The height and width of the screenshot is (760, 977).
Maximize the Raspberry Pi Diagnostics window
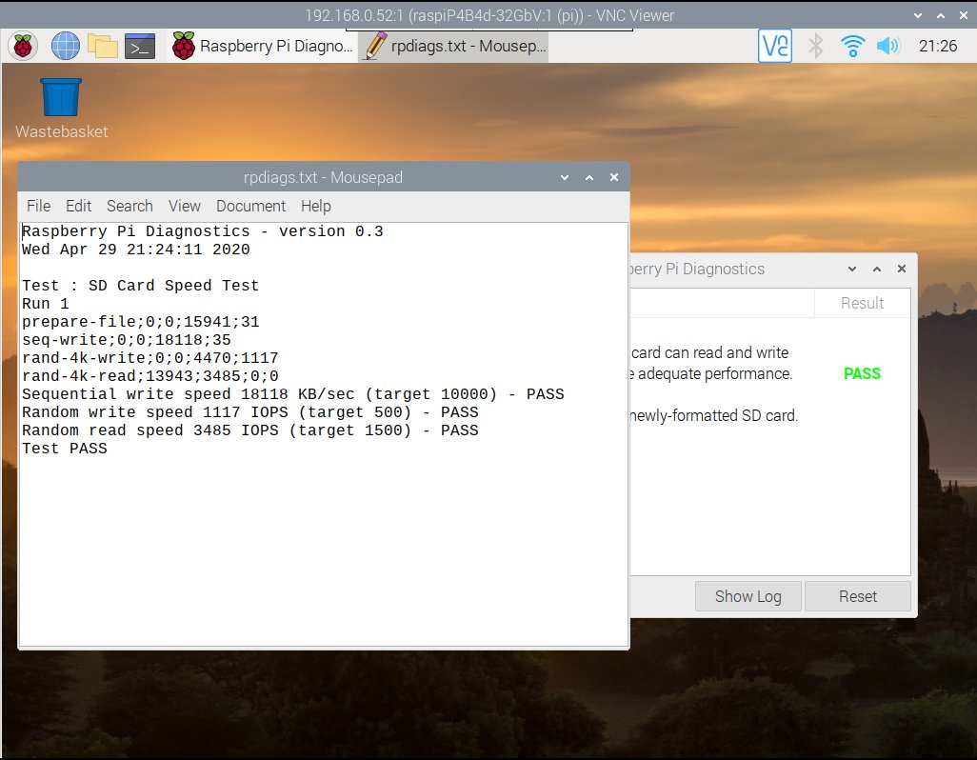877,269
